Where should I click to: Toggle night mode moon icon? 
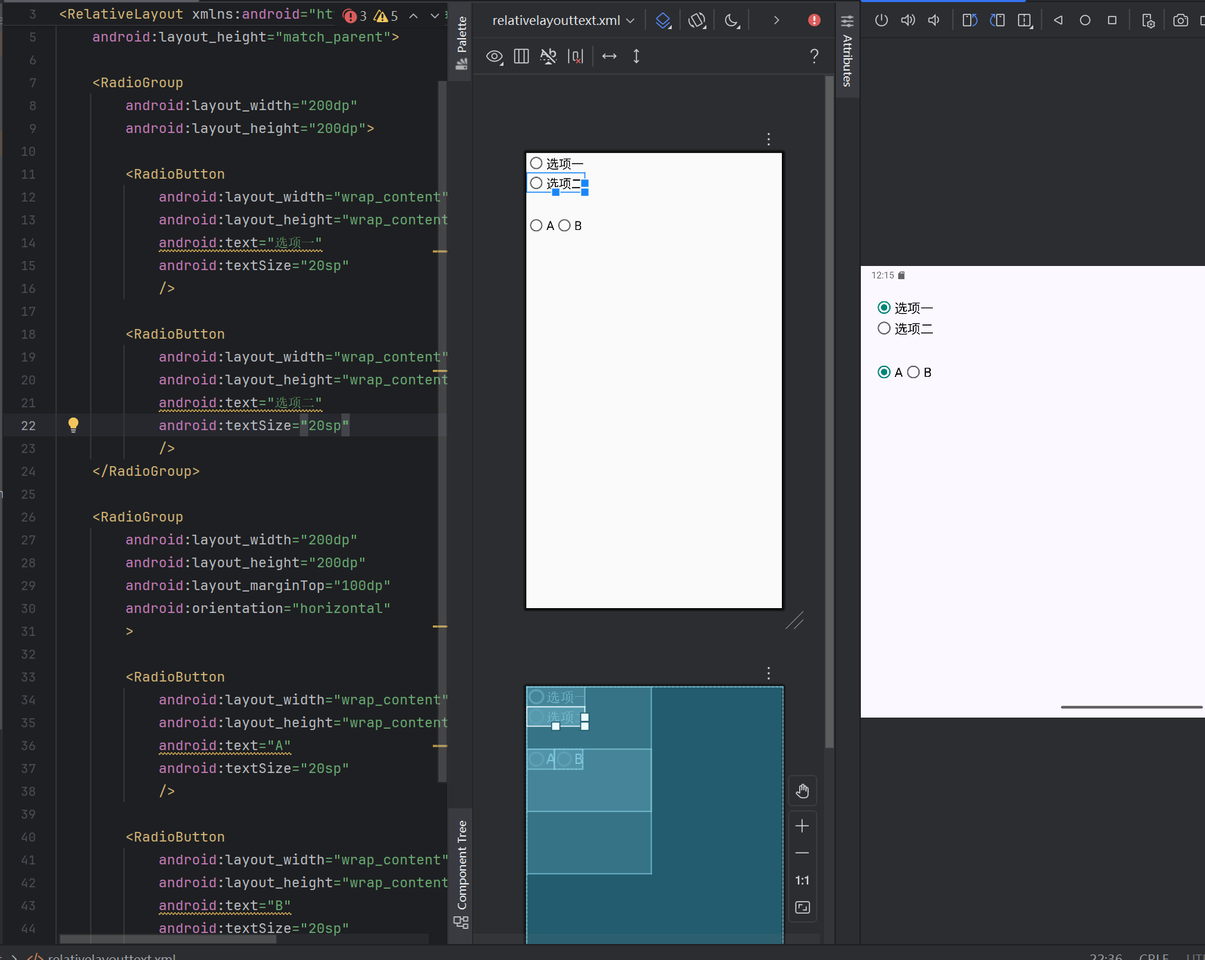pyautogui.click(x=732, y=21)
